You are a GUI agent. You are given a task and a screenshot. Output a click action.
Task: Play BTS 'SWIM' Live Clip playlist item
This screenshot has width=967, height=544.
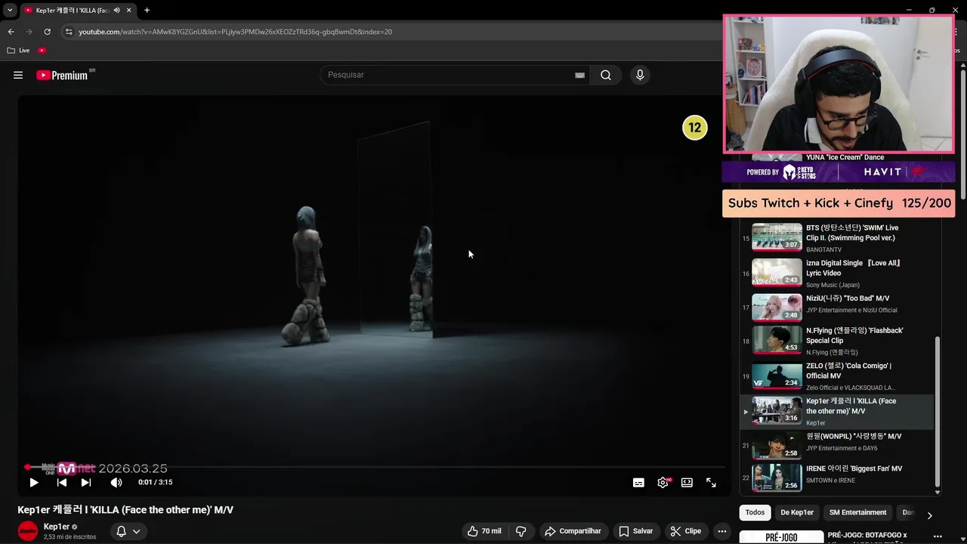(836, 237)
